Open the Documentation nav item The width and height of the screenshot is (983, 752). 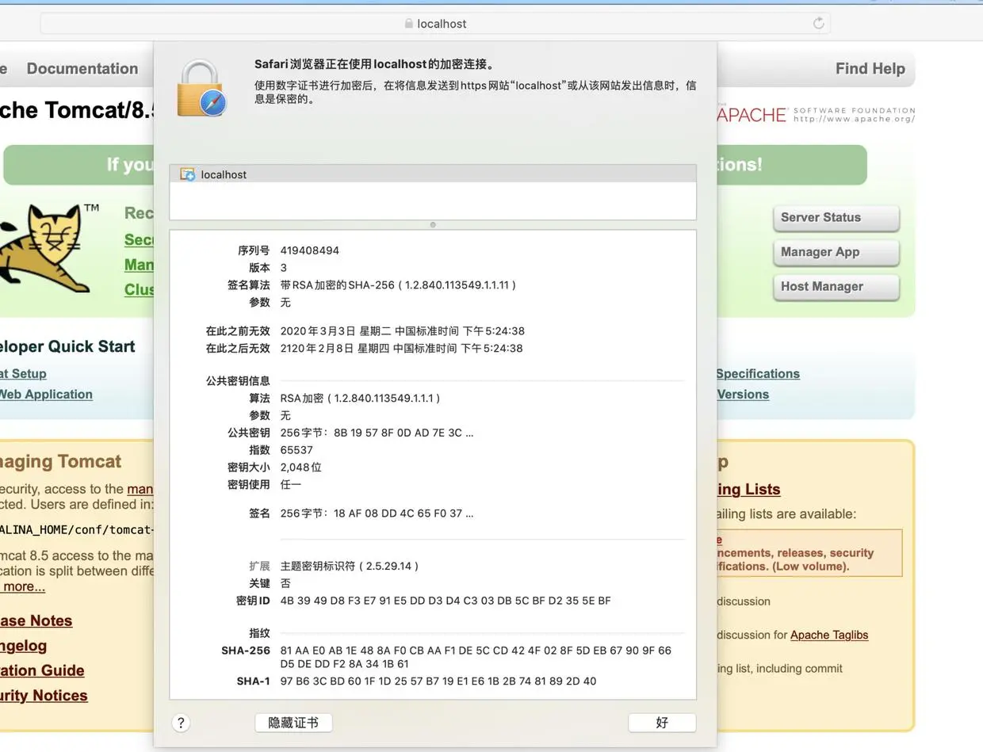(82, 69)
